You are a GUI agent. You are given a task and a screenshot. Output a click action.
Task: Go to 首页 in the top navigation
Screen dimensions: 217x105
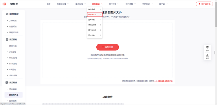coord(49,4)
